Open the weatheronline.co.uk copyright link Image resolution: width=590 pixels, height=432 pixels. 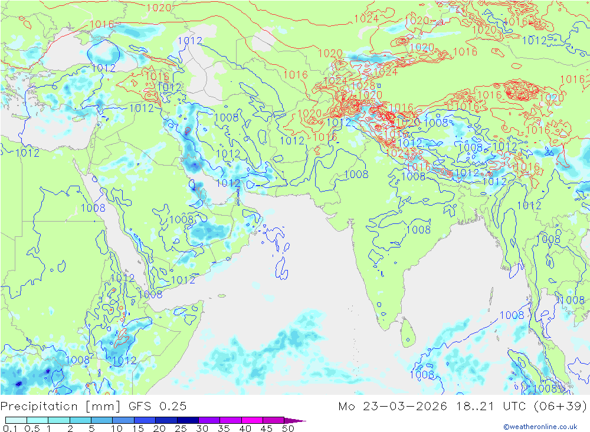(x=540, y=427)
